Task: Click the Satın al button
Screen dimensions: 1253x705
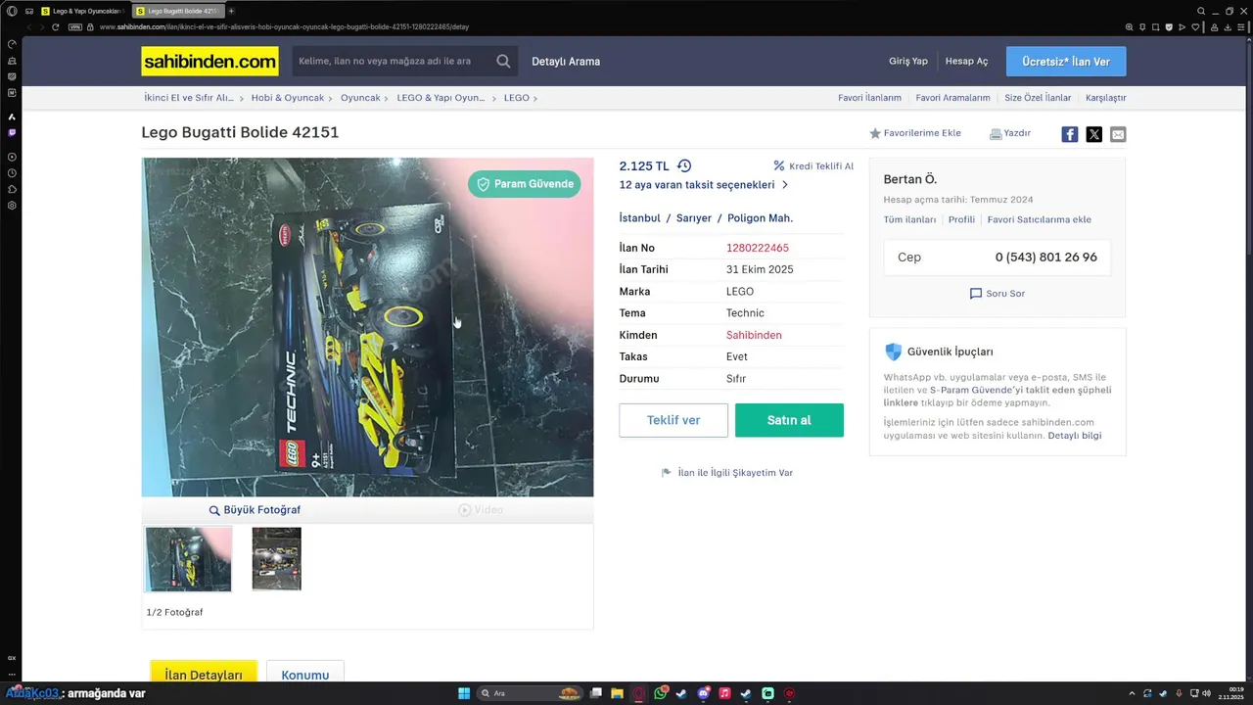Action: pyautogui.click(x=789, y=420)
